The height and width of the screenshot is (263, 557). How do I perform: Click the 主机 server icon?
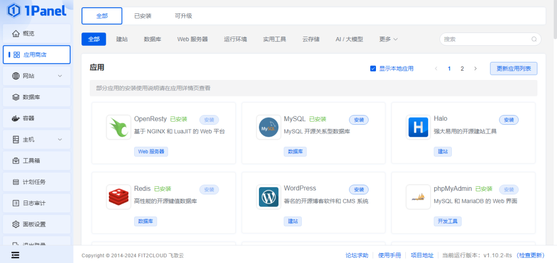click(x=15, y=139)
